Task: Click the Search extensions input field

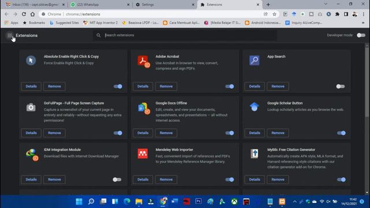Action: pos(185,35)
